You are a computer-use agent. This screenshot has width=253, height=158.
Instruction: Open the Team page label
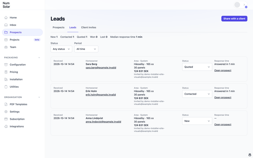click(x=13, y=47)
